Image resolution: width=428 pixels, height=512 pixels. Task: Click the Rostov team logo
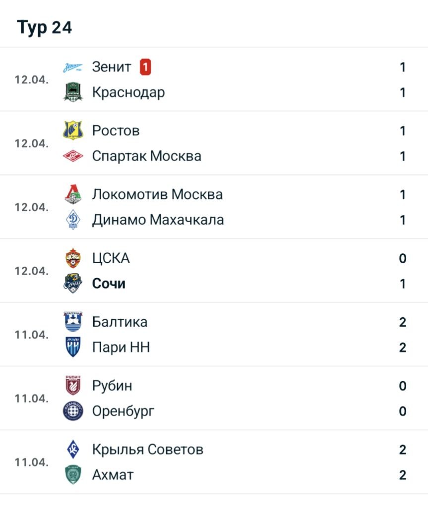click(x=73, y=131)
